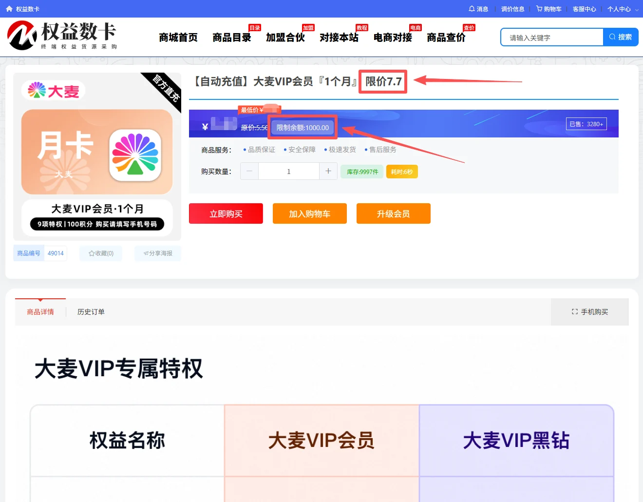Click the home icon beside 权益数卡
Screen dimensions: 643x502
point(9,9)
